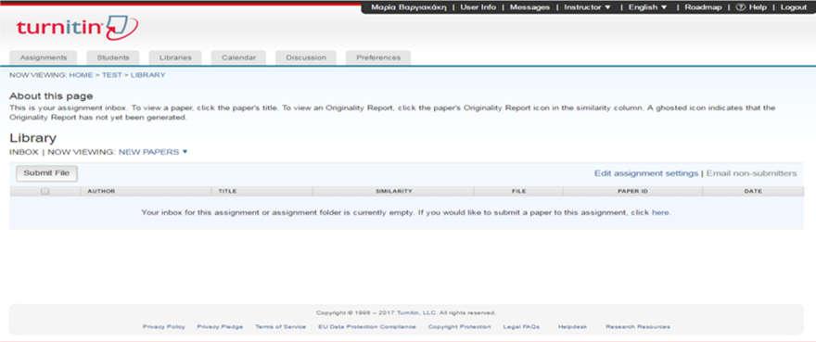Log out using the Logout link
Viewport: 816px width, 342px height.
[793, 7]
